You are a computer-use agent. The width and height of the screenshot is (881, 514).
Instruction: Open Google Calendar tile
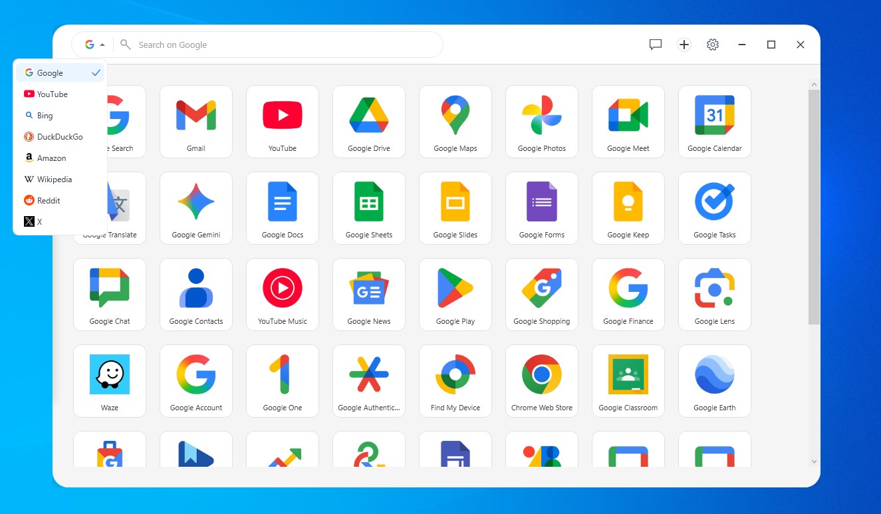coord(715,122)
